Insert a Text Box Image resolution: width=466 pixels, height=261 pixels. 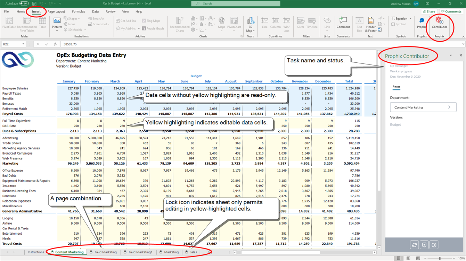[x=359, y=24]
